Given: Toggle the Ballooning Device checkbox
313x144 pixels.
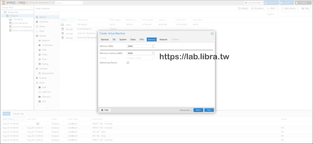Looking at the screenshot, I should click(128, 63).
